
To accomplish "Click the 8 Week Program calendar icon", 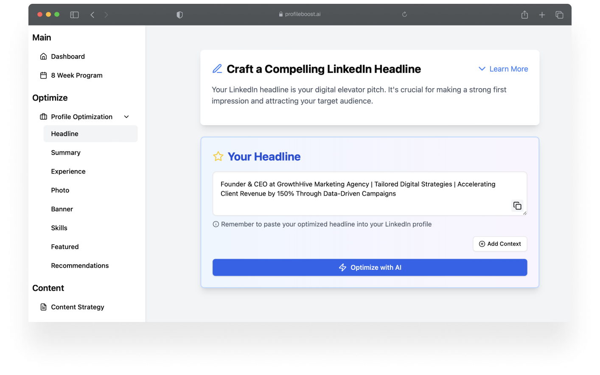I will (43, 76).
